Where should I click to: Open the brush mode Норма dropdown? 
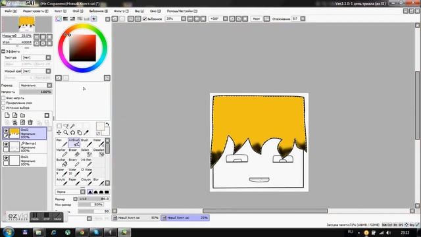pos(83,192)
